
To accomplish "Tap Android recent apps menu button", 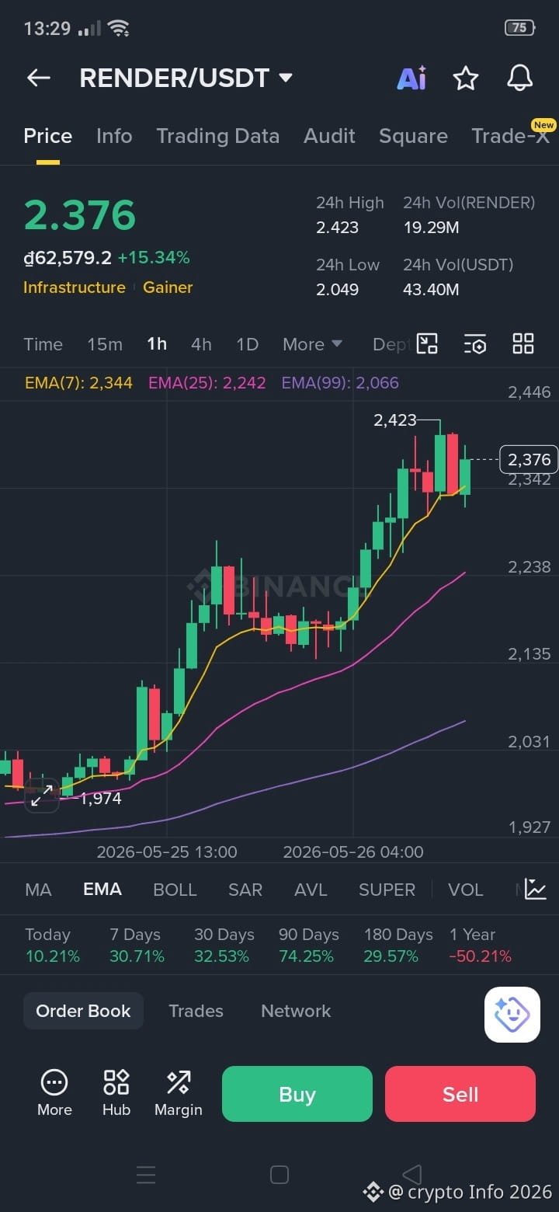I will pos(146,1175).
